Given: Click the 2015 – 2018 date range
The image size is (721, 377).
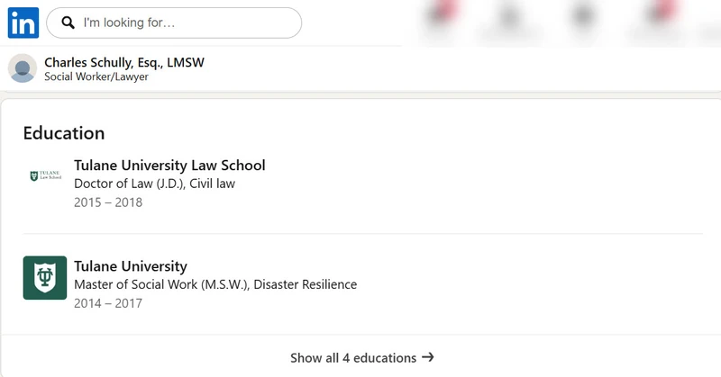Looking at the screenshot, I should 108,202.
